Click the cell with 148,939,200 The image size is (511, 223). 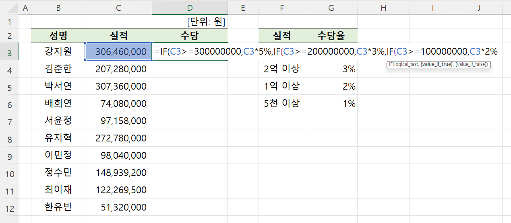pyautogui.click(x=118, y=173)
